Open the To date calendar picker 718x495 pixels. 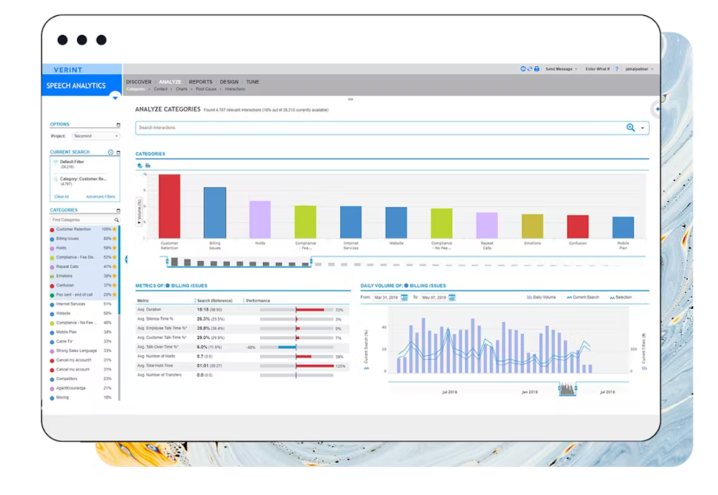tap(452, 297)
